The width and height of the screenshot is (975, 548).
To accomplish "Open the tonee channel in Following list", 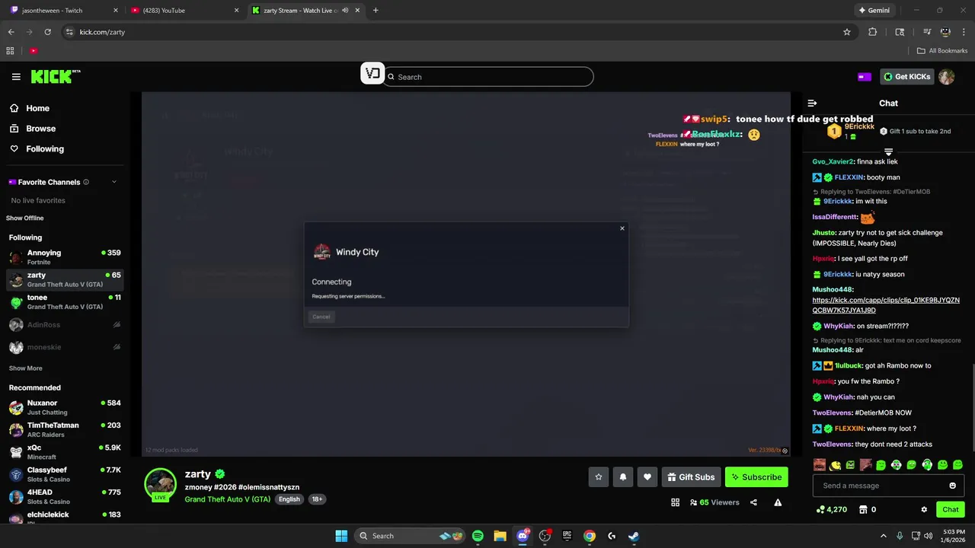I will tap(65, 302).
